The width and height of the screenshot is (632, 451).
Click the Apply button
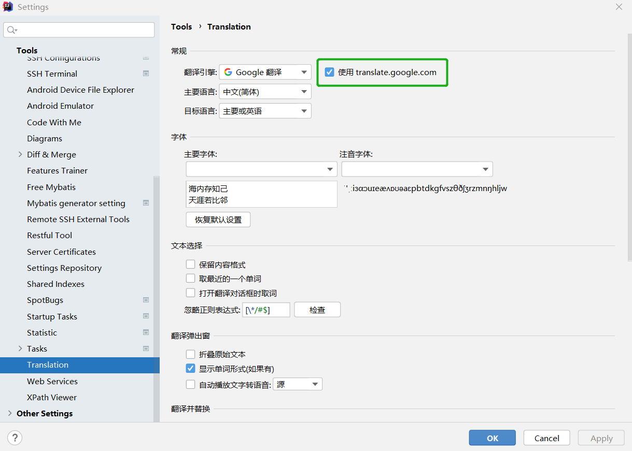click(601, 438)
